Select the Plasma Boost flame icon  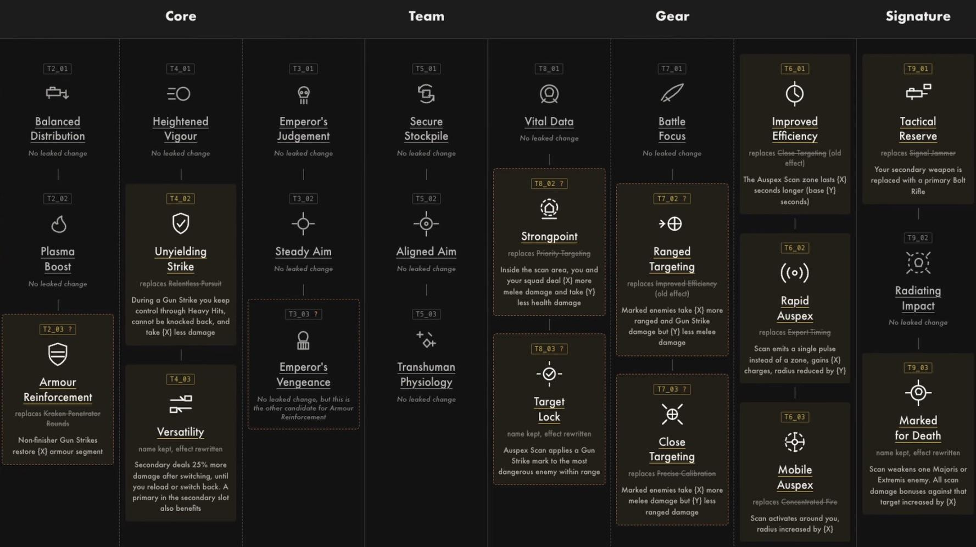coord(58,224)
